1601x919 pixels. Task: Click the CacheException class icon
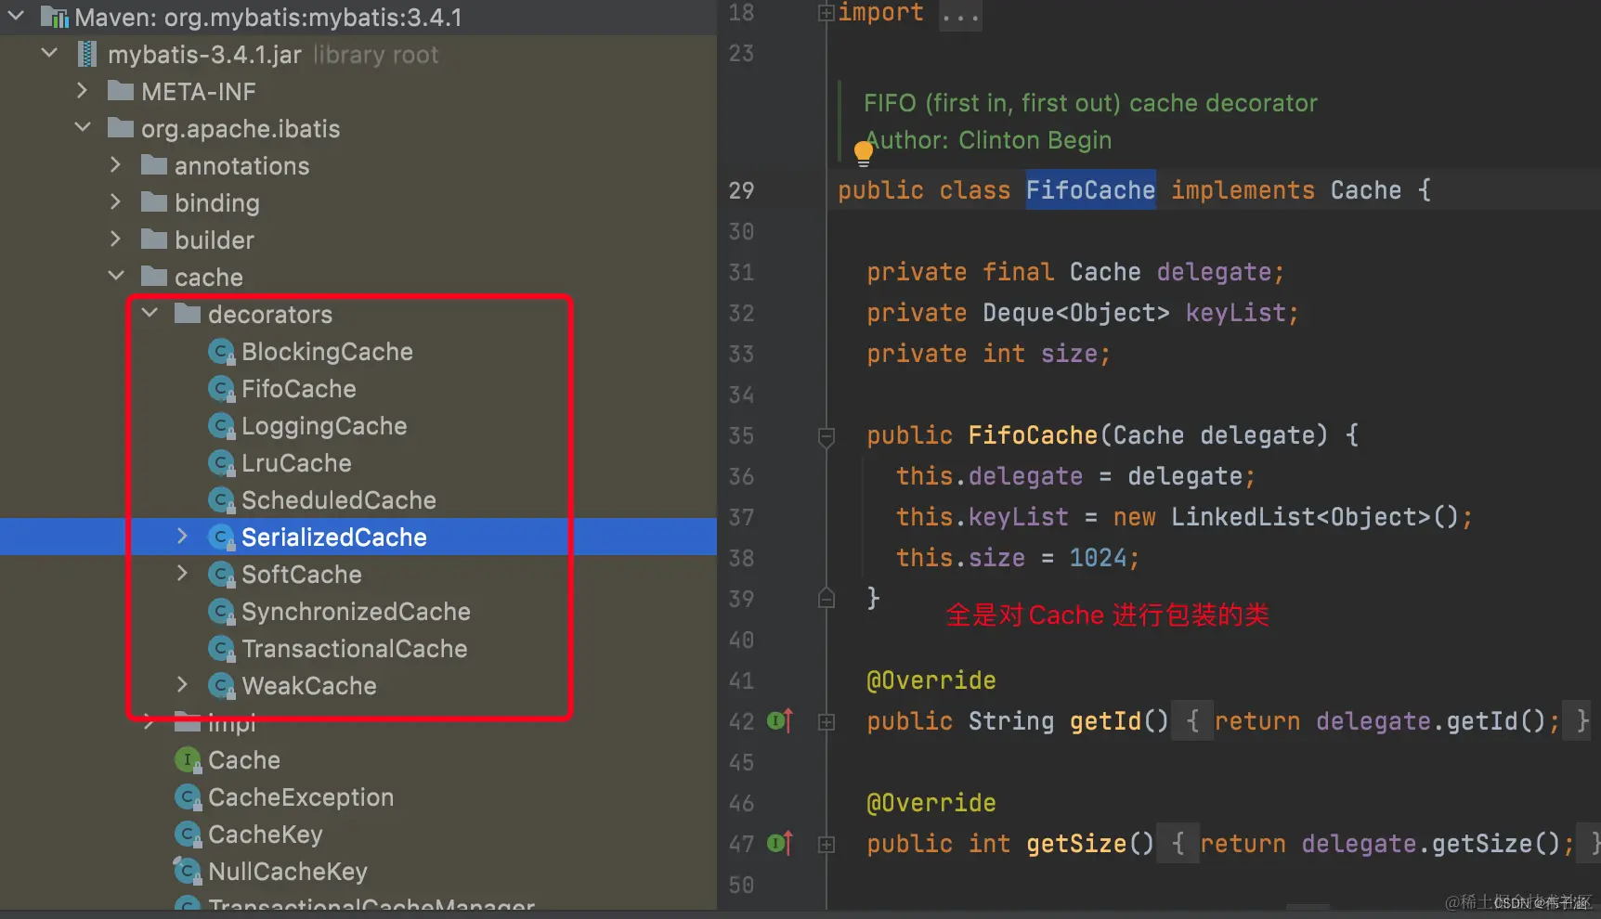(188, 797)
